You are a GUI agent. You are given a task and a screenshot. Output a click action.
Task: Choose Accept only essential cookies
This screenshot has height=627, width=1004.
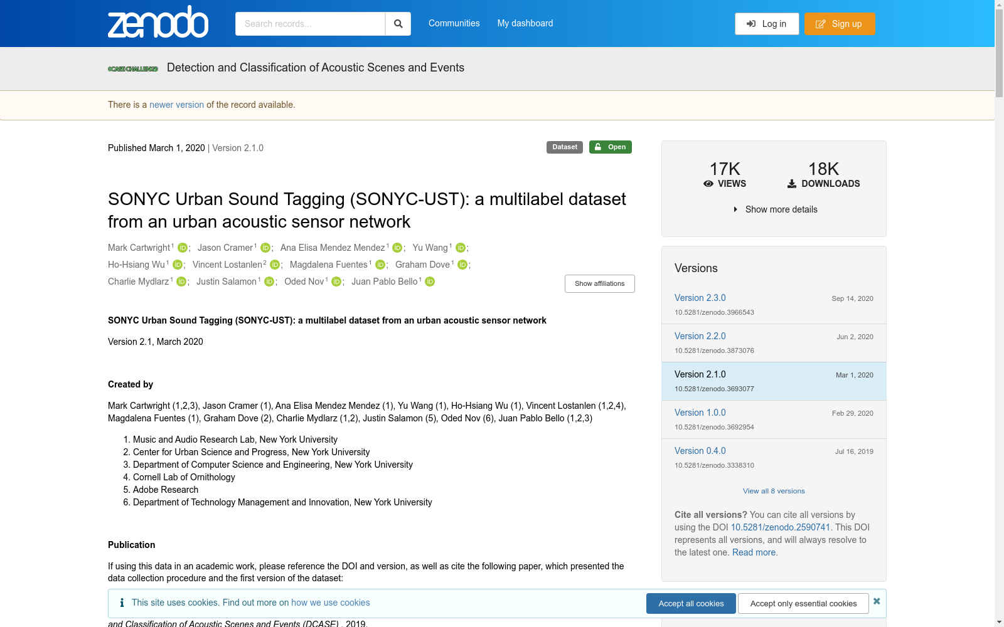tap(803, 603)
